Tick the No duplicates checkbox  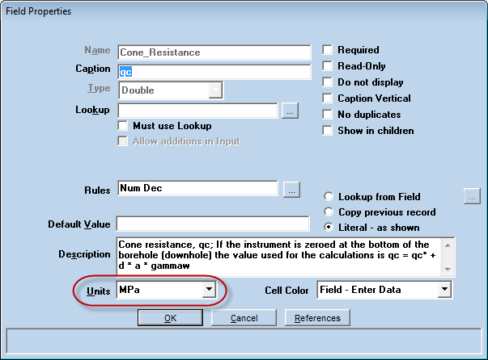click(328, 115)
